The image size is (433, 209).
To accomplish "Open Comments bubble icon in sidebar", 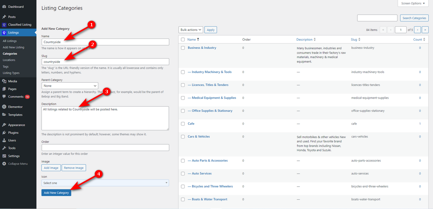I will (4, 97).
